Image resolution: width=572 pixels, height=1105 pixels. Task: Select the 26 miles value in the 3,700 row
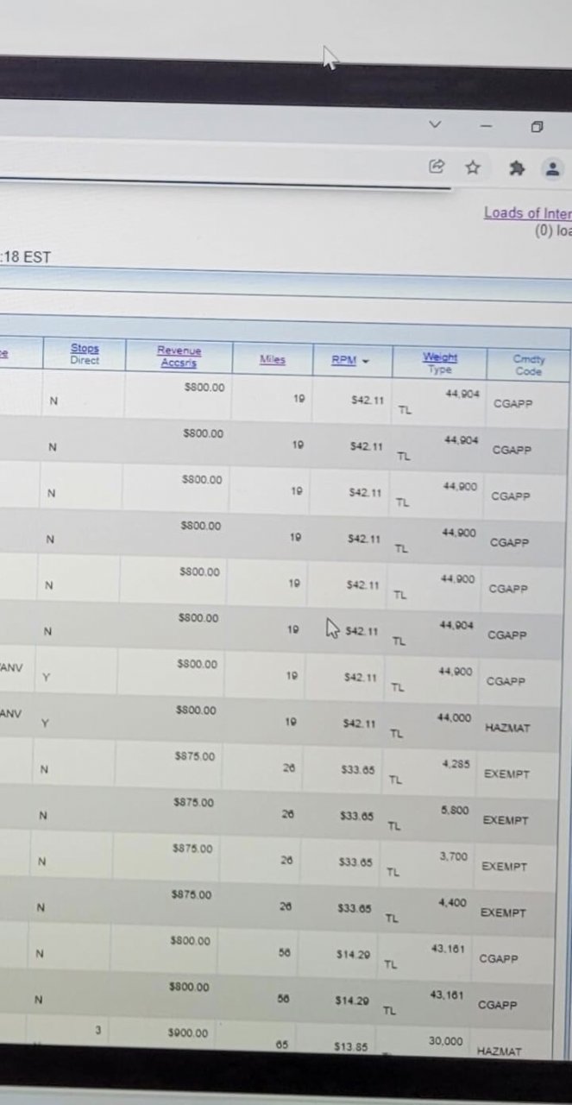tap(287, 860)
